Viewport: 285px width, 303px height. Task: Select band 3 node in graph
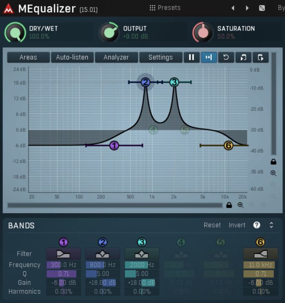174,82
